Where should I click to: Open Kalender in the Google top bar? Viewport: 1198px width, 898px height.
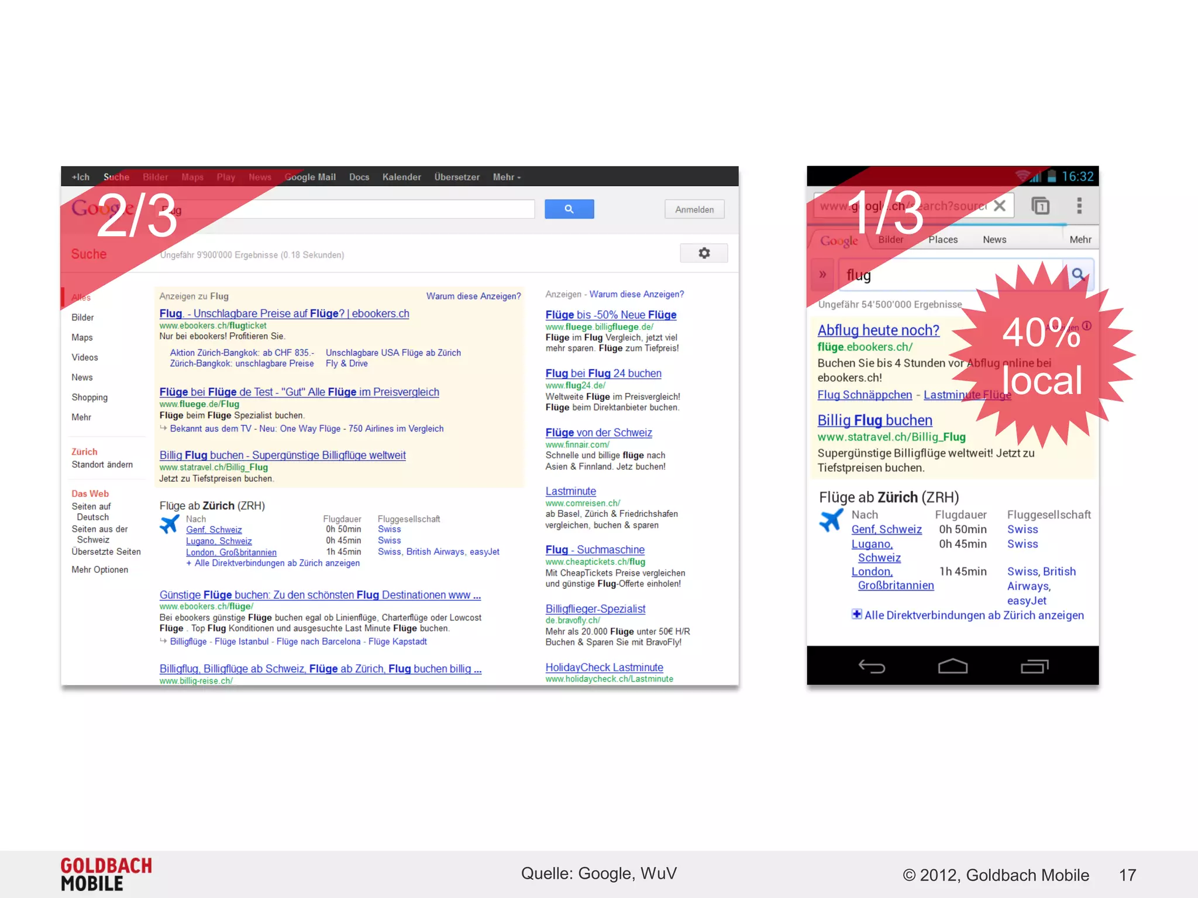(401, 177)
